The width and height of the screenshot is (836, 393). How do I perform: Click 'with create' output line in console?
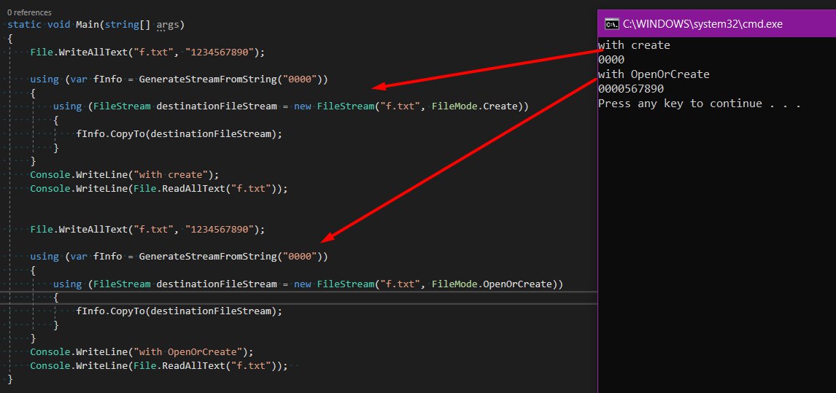coord(634,45)
